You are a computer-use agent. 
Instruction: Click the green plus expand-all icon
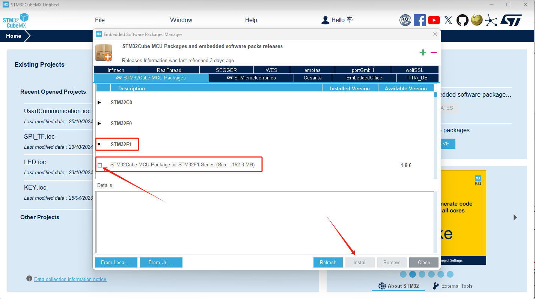click(x=423, y=52)
